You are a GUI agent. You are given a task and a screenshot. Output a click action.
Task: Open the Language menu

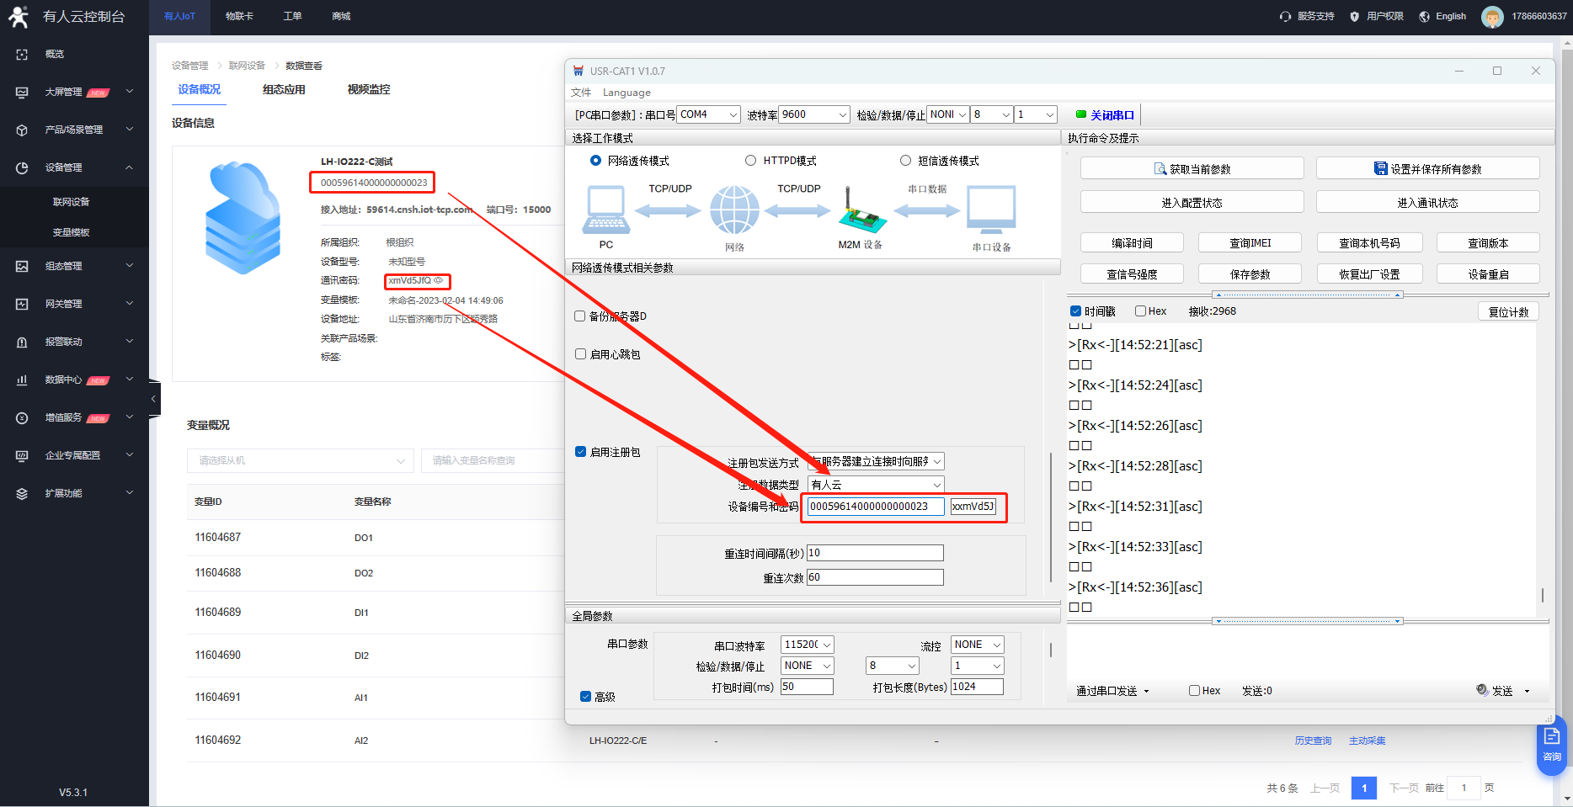pos(627,93)
